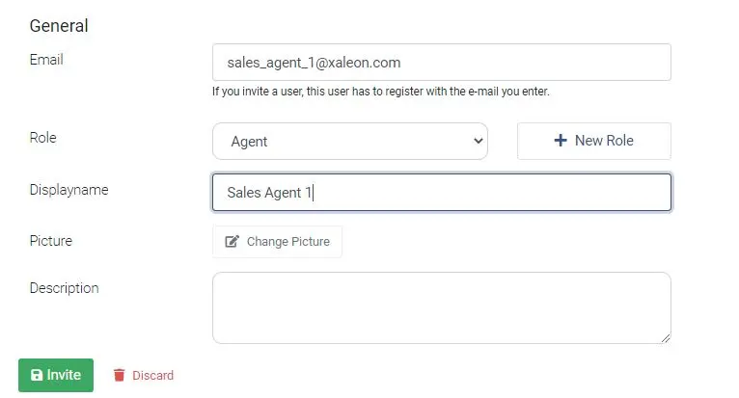Click the General section heading

tap(59, 26)
